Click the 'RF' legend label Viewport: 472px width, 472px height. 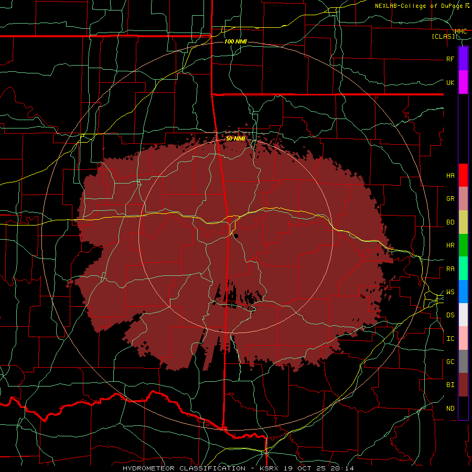click(450, 59)
